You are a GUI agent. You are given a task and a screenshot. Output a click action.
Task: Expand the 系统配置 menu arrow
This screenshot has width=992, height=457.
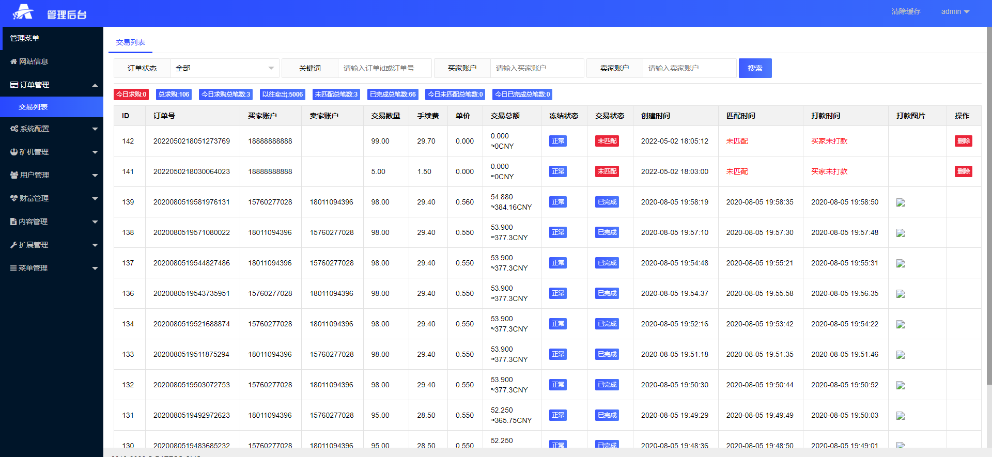pos(95,129)
